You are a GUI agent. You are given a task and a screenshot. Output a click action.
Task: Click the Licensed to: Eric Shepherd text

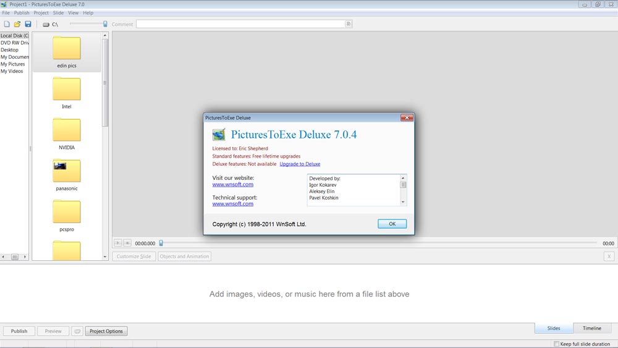coord(240,148)
